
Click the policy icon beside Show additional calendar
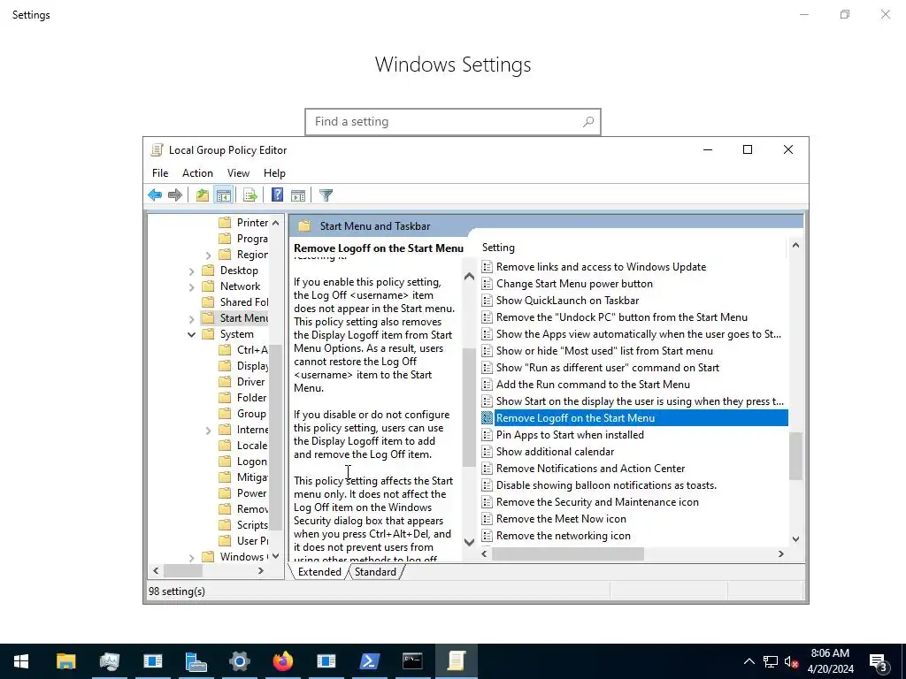tap(488, 452)
